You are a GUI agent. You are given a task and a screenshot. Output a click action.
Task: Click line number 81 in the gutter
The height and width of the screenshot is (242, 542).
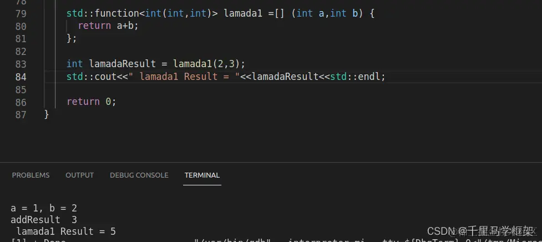pos(21,39)
